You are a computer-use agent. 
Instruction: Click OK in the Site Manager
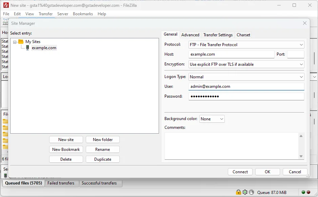267,172
